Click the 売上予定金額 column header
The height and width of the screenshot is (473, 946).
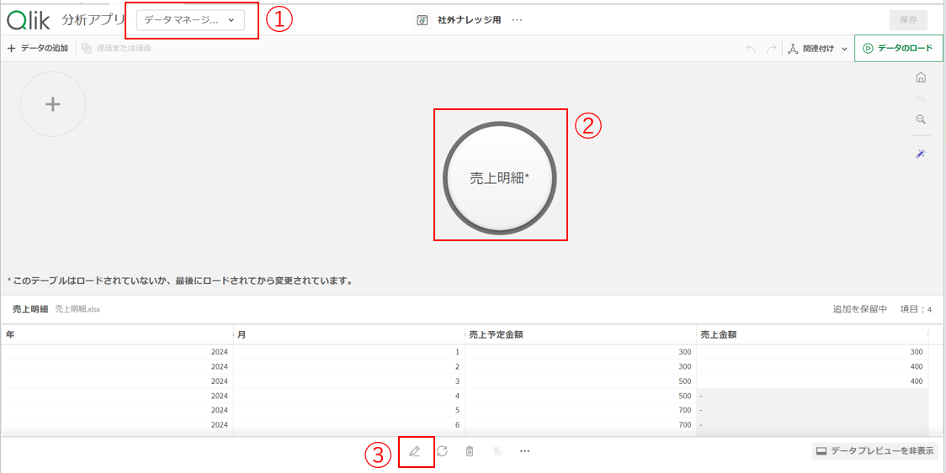coord(494,334)
